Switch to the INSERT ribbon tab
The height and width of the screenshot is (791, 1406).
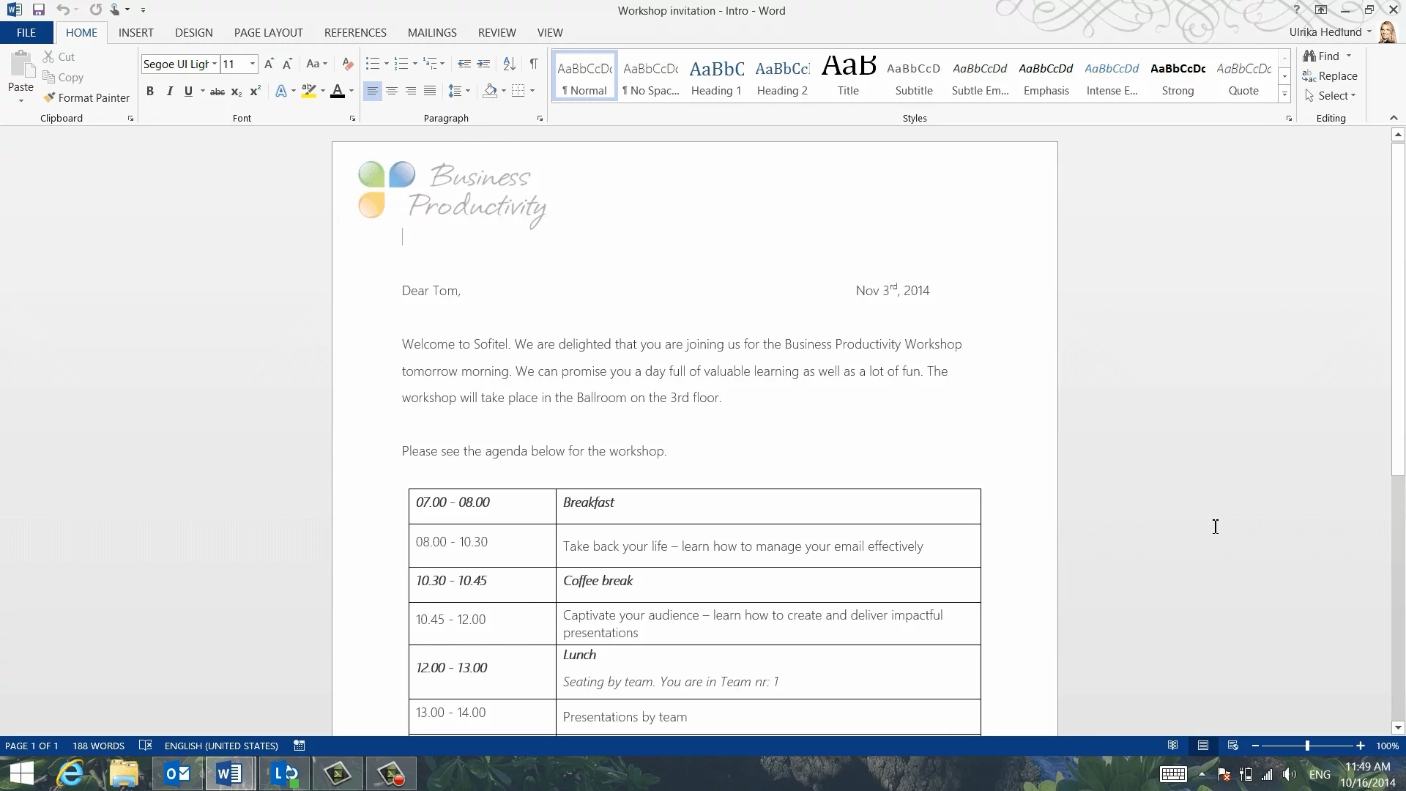click(x=135, y=33)
